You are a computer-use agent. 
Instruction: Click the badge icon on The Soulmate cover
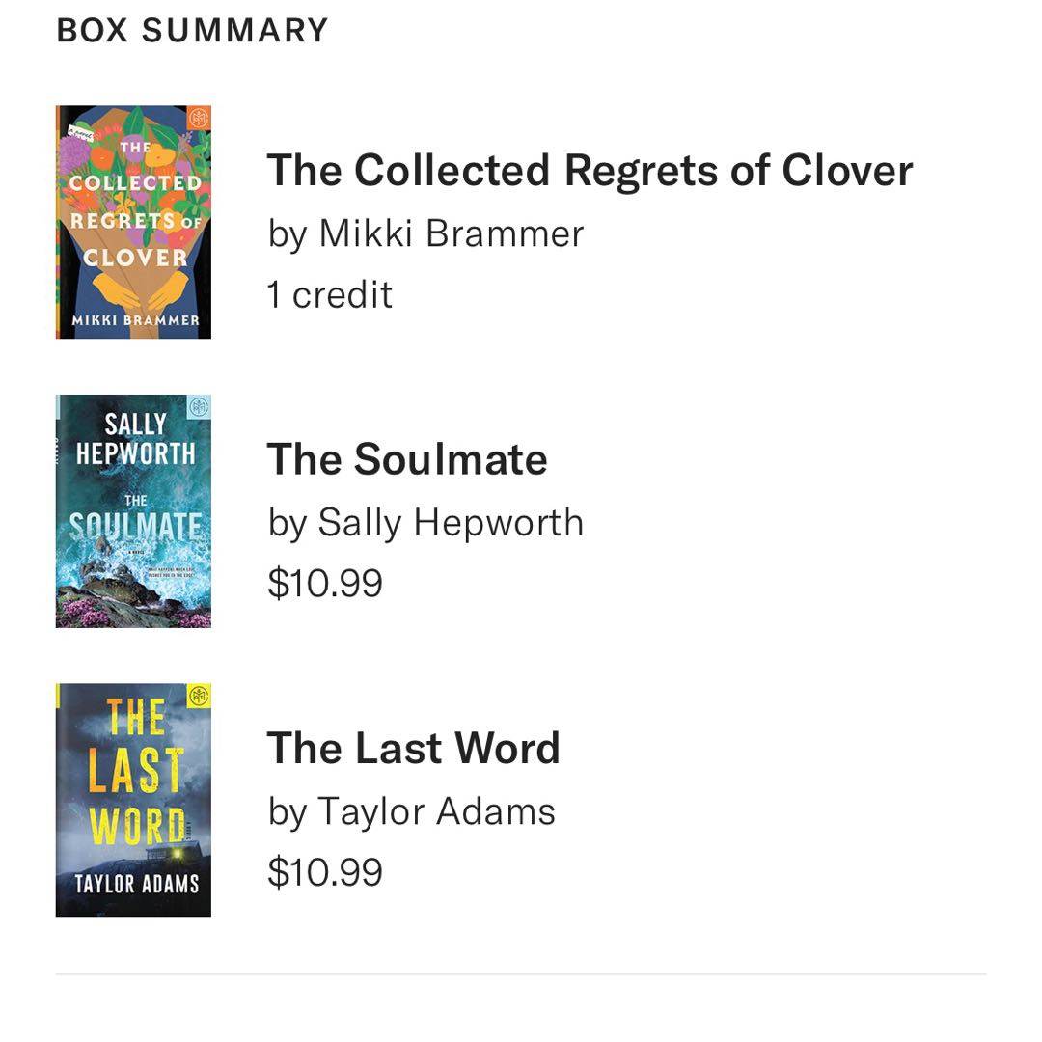click(x=199, y=407)
